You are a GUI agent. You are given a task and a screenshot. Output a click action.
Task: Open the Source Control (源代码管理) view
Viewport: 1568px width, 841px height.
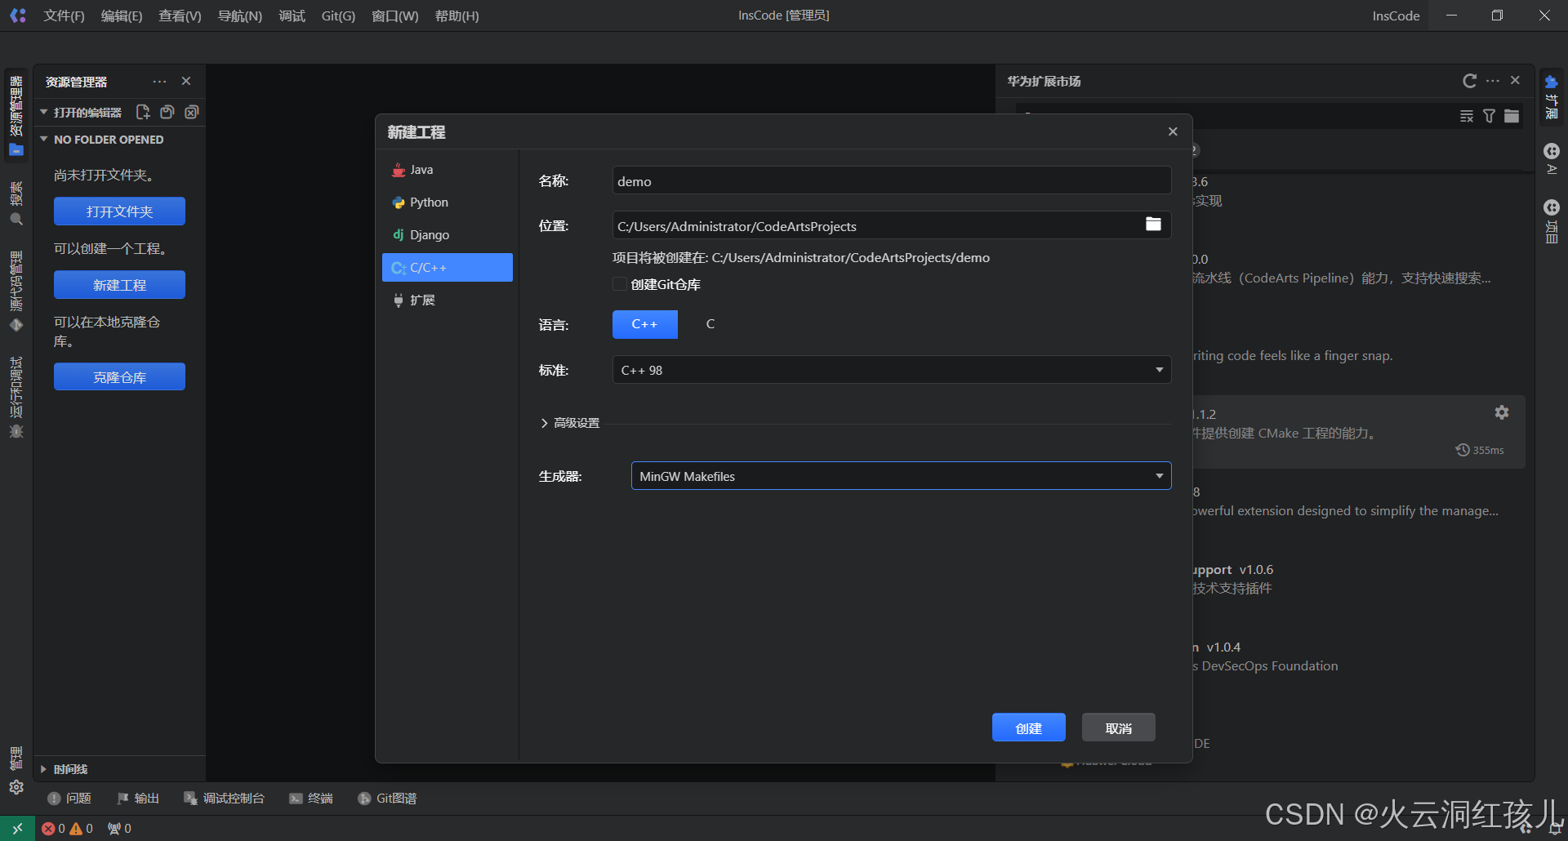click(x=16, y=291)
